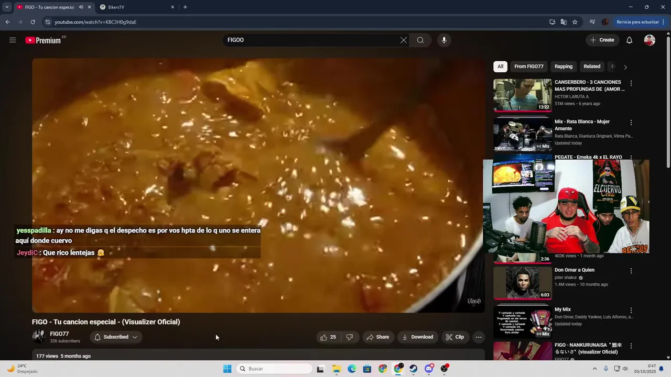Open options for FIGO NANKURUNAISA video
The image size is (671, 377).
631,346
